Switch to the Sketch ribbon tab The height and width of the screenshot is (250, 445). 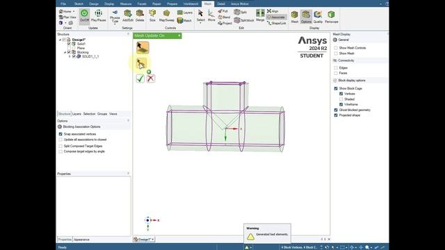click(79, 4)
